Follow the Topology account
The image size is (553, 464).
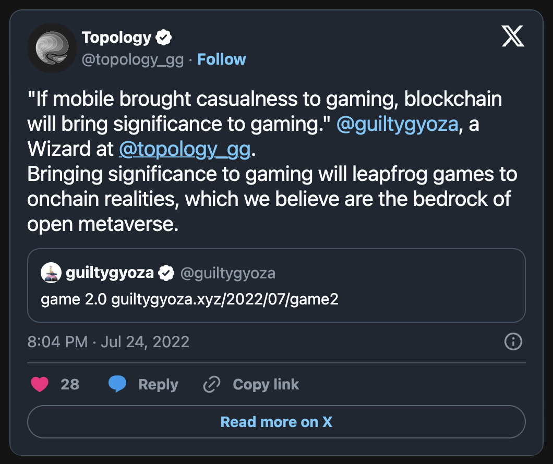[221, 59]
